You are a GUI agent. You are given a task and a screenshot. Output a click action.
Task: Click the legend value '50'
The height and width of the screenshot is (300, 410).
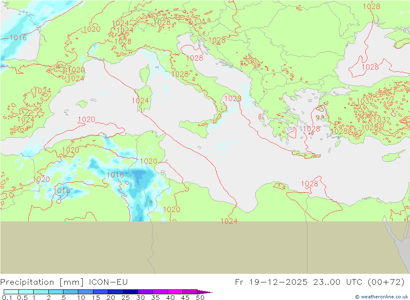coord(200,298)
